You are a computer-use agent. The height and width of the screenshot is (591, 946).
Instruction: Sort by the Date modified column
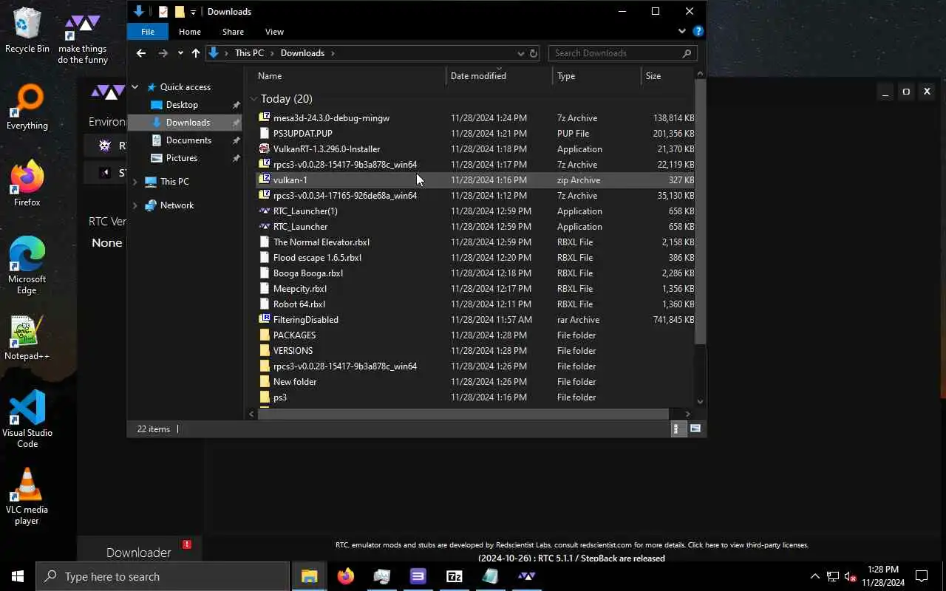click(500, 76)
